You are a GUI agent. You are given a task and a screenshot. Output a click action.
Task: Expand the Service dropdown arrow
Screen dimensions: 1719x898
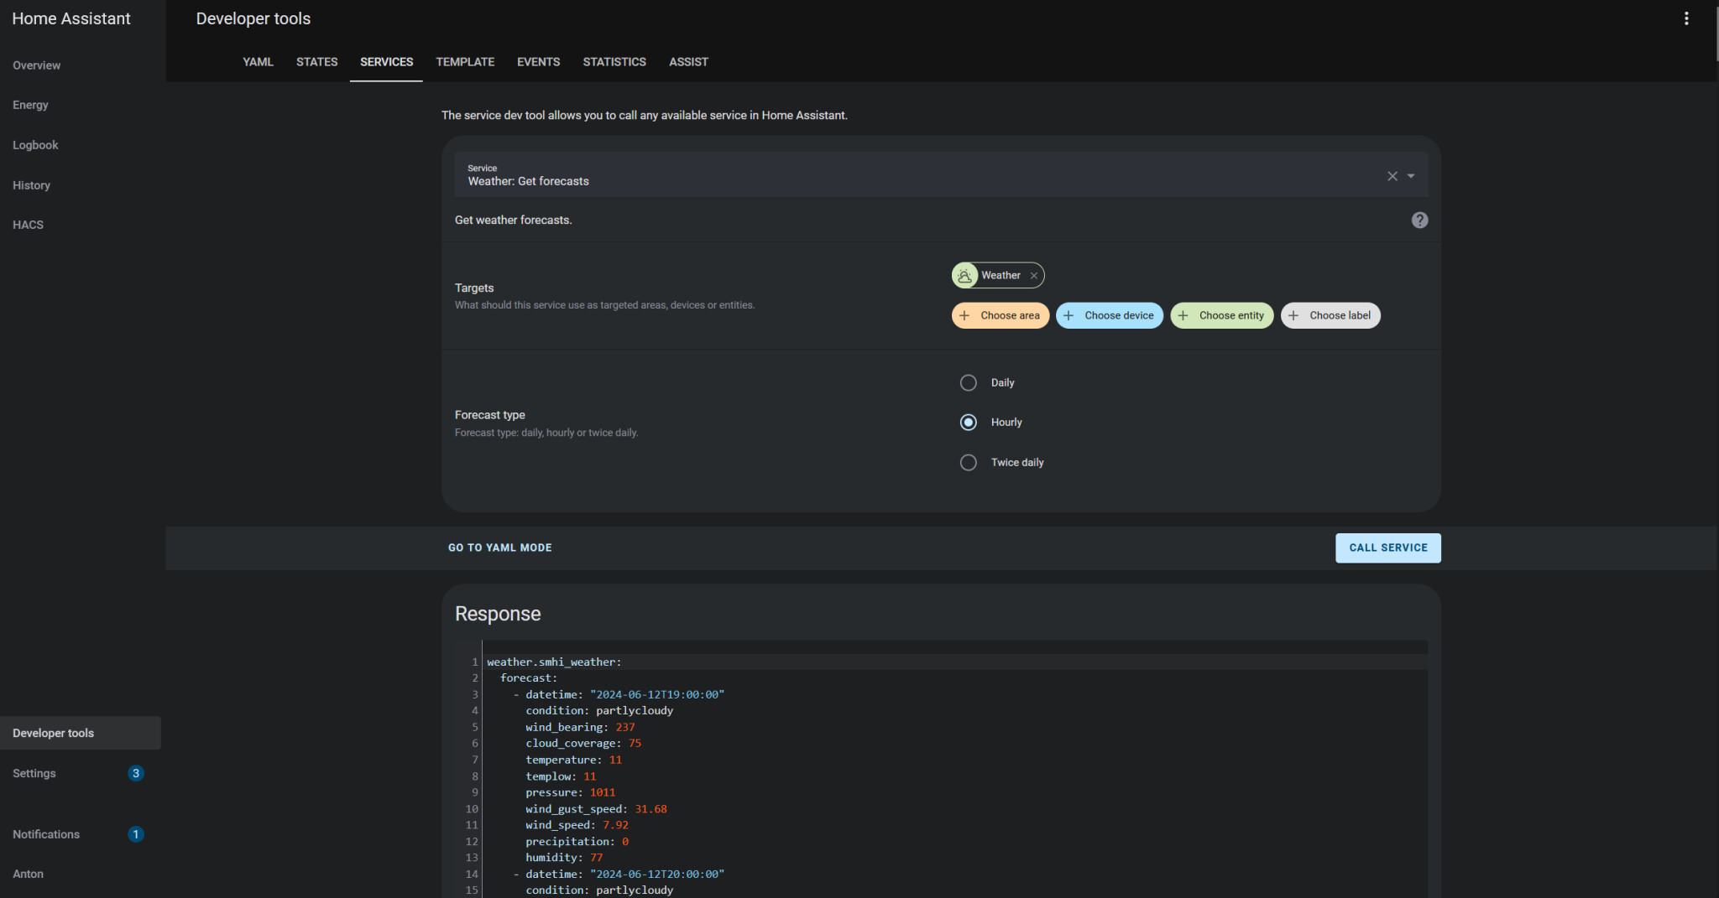(1411, 176)
